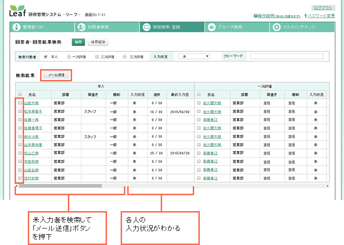
Task: Click the table's horizontal scrollbar thumb
Action: coord(60,186)
